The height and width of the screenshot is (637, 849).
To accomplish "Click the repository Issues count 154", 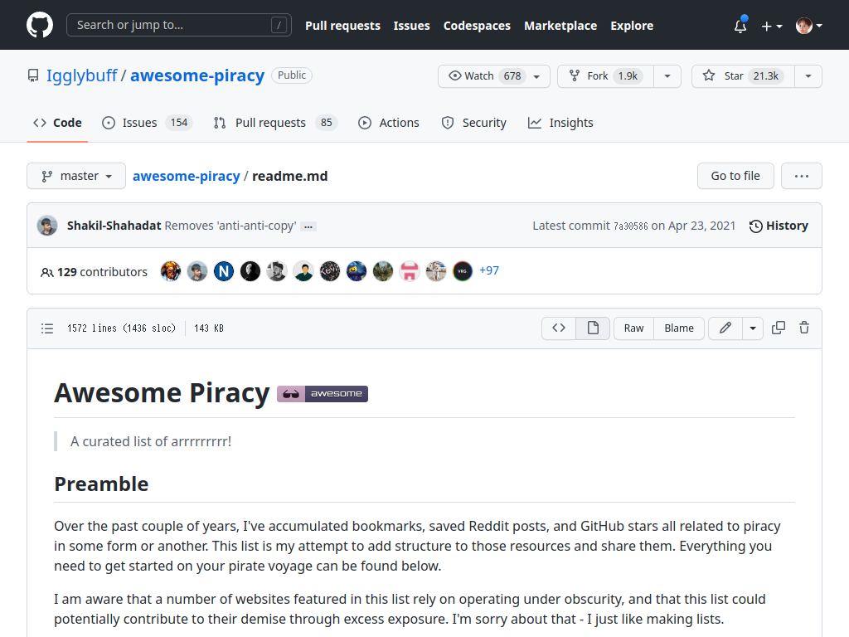I will pos(179,123).
